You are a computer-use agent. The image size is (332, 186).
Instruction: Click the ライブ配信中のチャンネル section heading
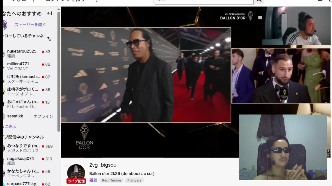tap(23, 137)
